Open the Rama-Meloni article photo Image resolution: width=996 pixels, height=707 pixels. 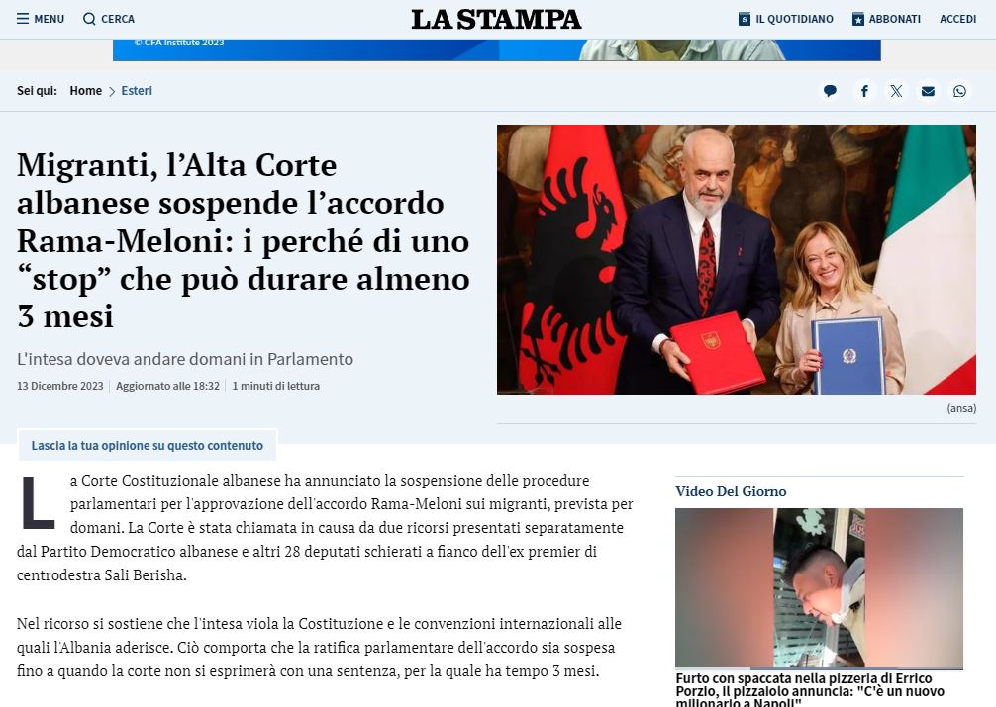point(736,259)
